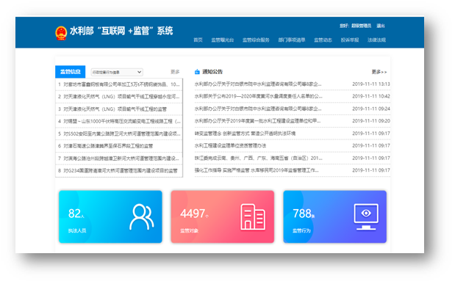Image resolution: width=455 pixels, height=284 pixels.
Task: Click 更多>> in the 通知公告 section
Action: click(x=379, y=72)
